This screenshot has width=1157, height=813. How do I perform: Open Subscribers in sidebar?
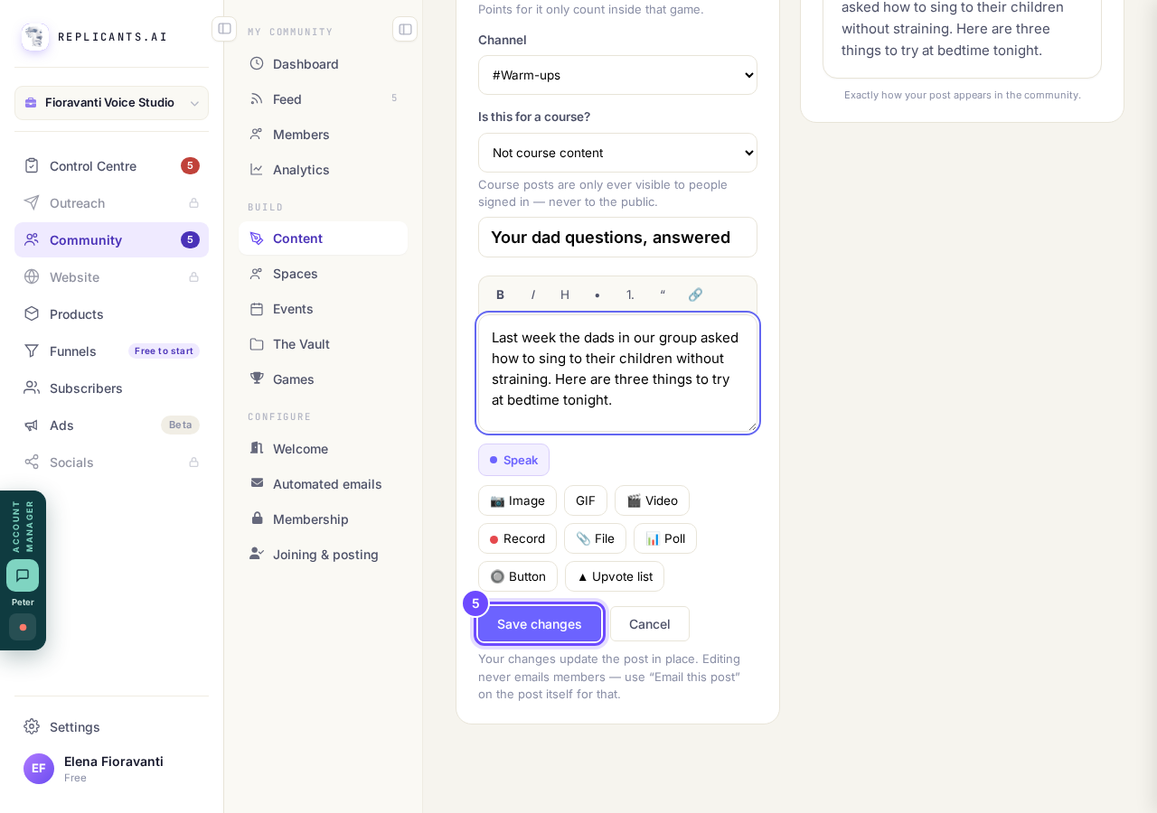[x=111, y=388]
